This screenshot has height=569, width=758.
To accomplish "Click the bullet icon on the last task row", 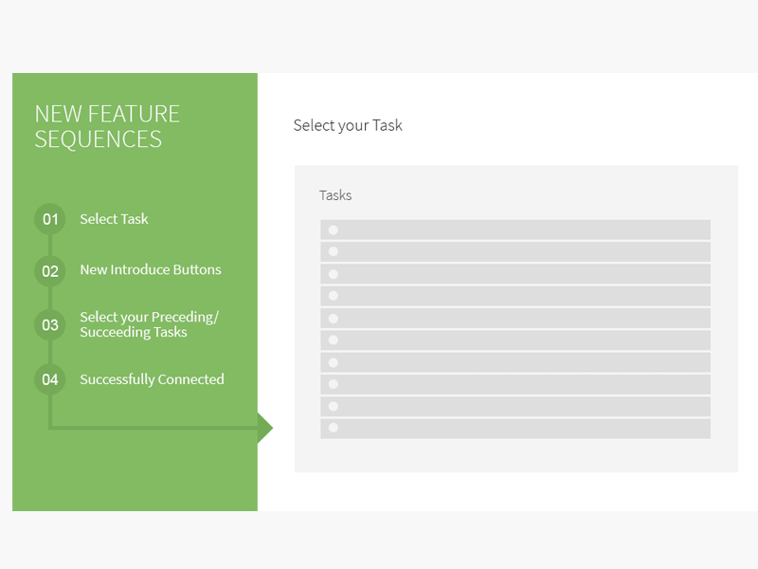I will [x=333, y=428].
